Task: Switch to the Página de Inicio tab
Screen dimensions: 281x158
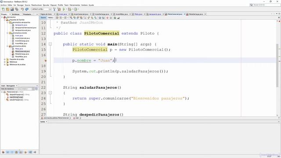Action: pos(46,14)
